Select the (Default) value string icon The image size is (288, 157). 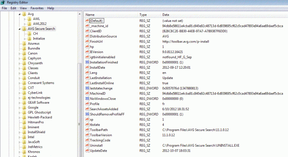(x=87, y=21)
